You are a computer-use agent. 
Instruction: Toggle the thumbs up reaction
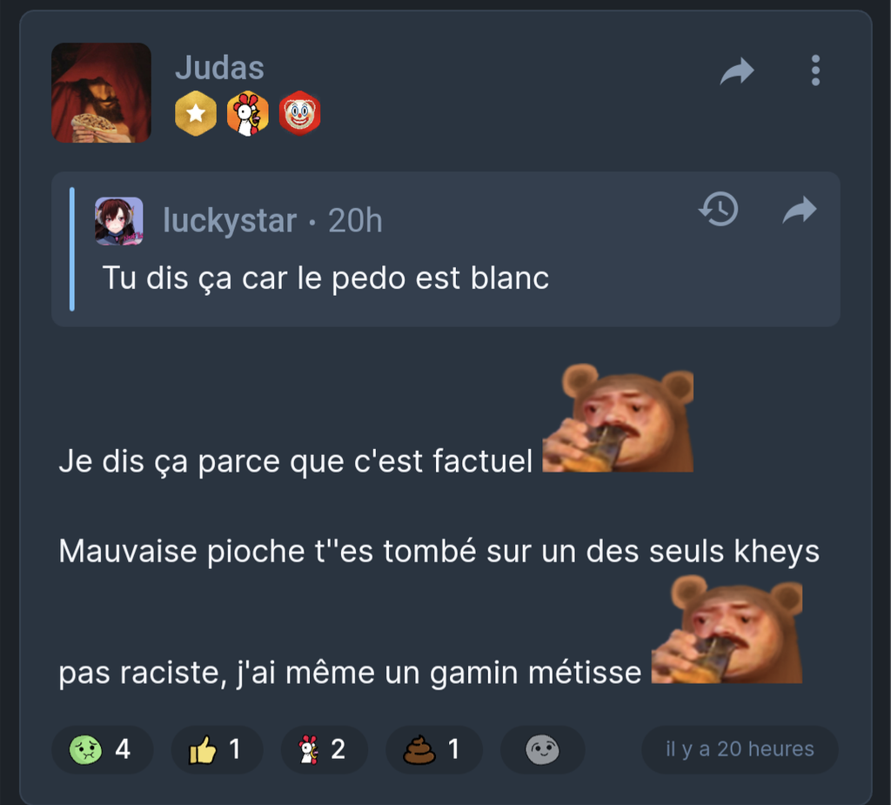tap(217, 749)
